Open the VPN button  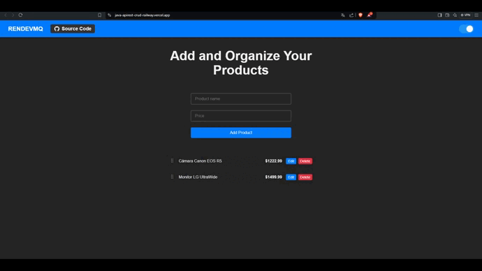[x=466, y=15]
